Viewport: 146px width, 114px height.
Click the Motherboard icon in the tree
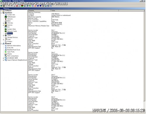6,17
